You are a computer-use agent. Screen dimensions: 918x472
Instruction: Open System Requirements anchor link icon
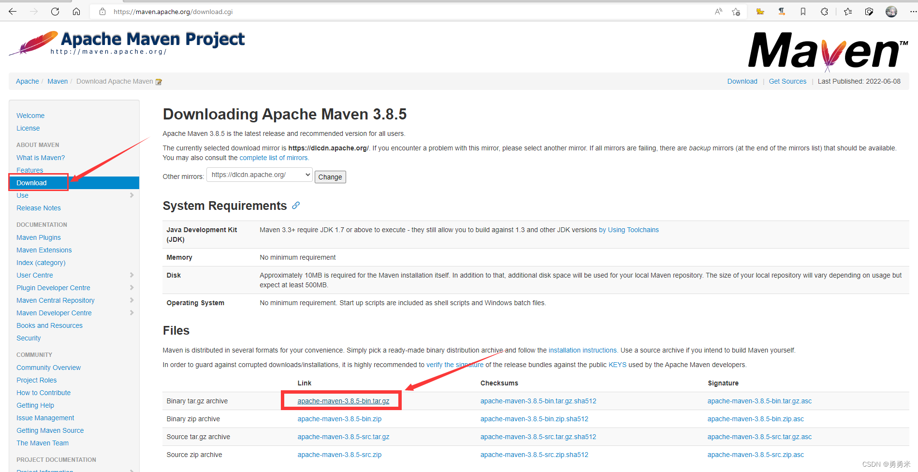(296, 206)
